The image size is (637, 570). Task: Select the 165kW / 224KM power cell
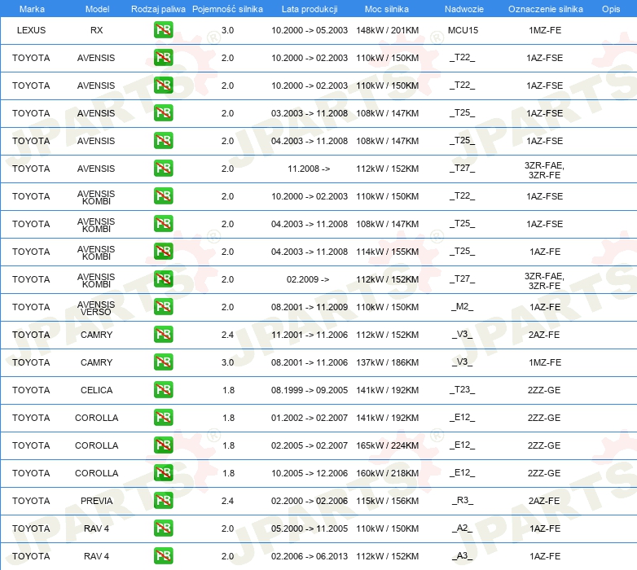[387, 445]
